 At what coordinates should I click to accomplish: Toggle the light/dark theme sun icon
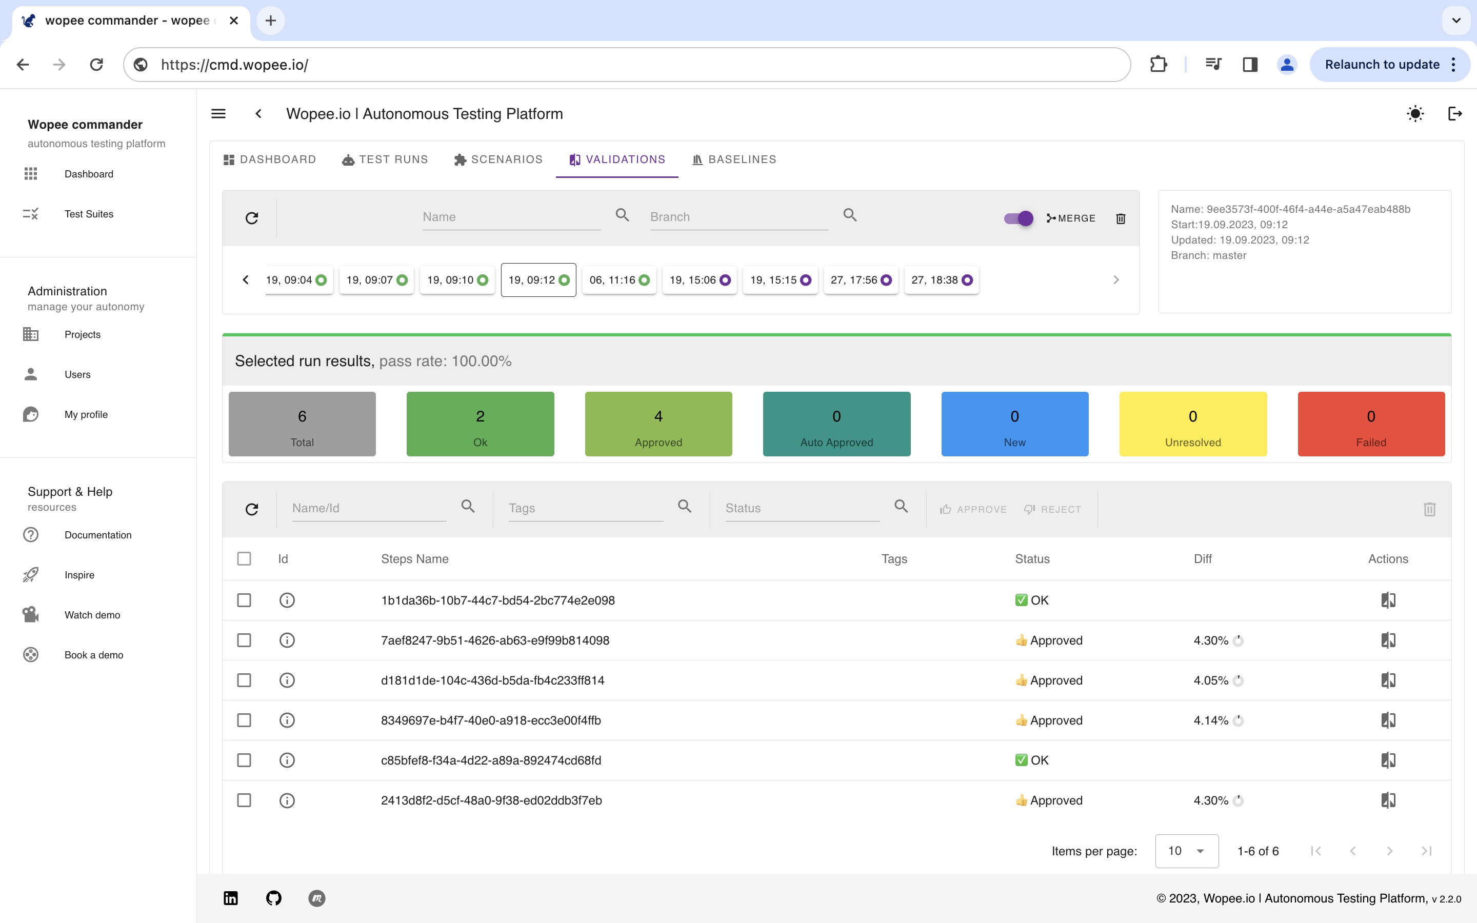coord(1415,113)
